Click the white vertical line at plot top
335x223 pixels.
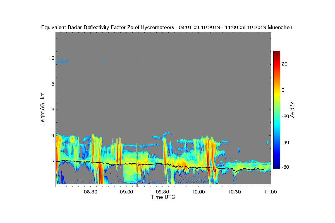coord(137,46)
